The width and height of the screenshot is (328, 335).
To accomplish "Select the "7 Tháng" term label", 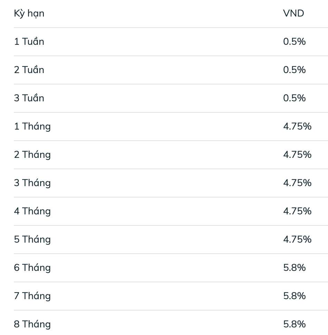I will point(32,296).
